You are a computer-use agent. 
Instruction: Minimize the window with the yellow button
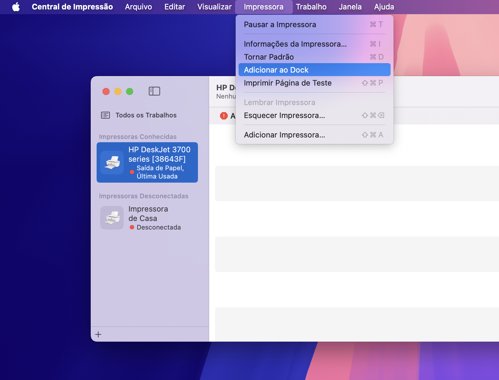pos(118,91)
